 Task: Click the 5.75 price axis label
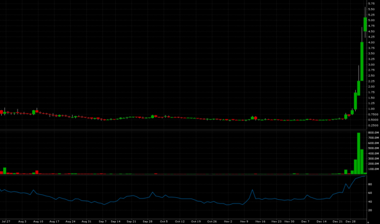click(372, 4)
